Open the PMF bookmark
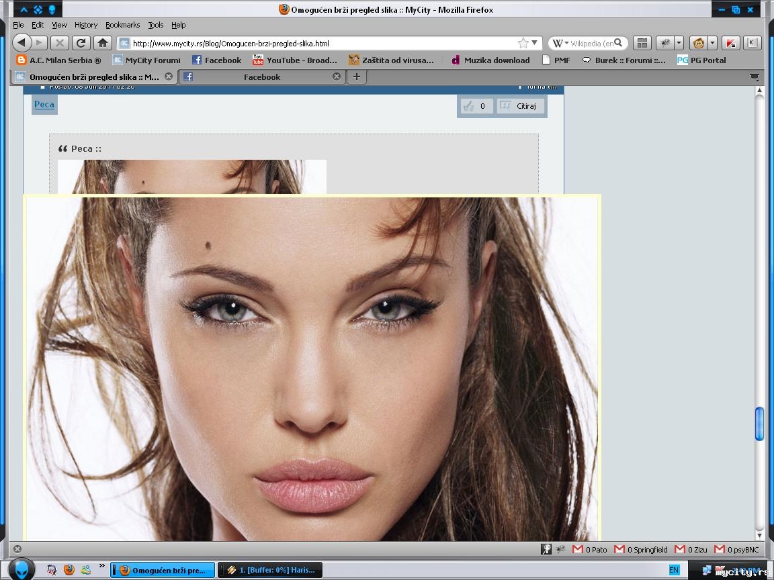774x580 pixels. click(556, 60)
